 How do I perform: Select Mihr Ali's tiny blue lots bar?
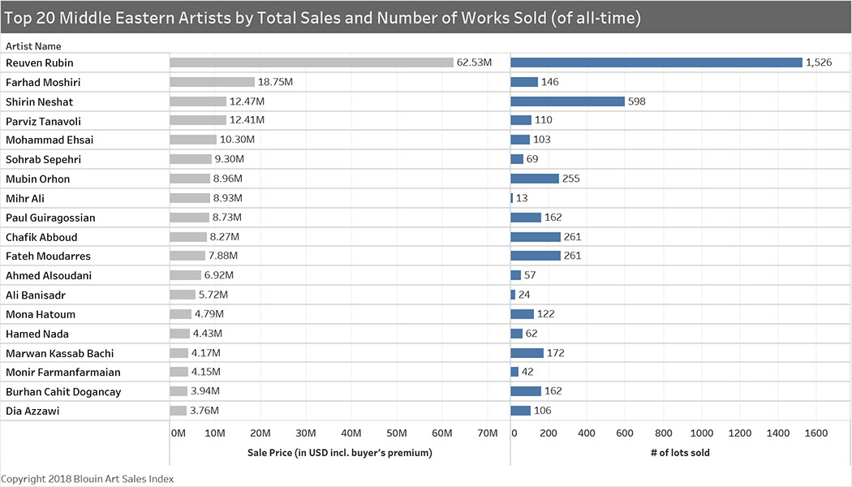pyautogui.click(x=511, y=198)
